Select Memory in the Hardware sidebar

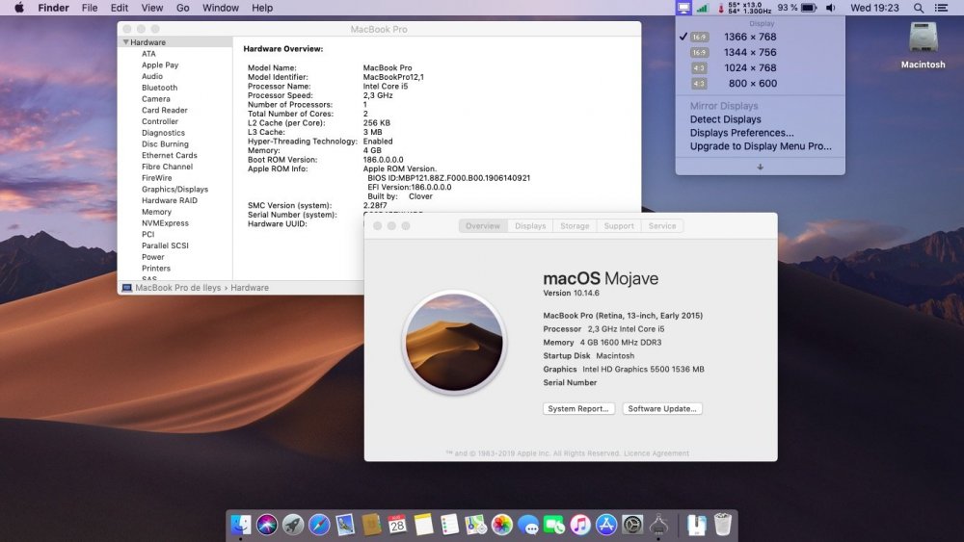[156, 212]
